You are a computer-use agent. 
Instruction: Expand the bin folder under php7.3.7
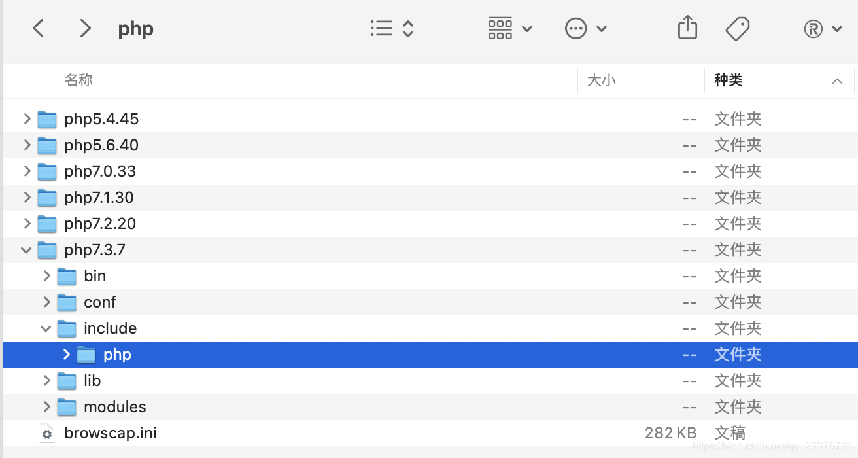point(46,276)
